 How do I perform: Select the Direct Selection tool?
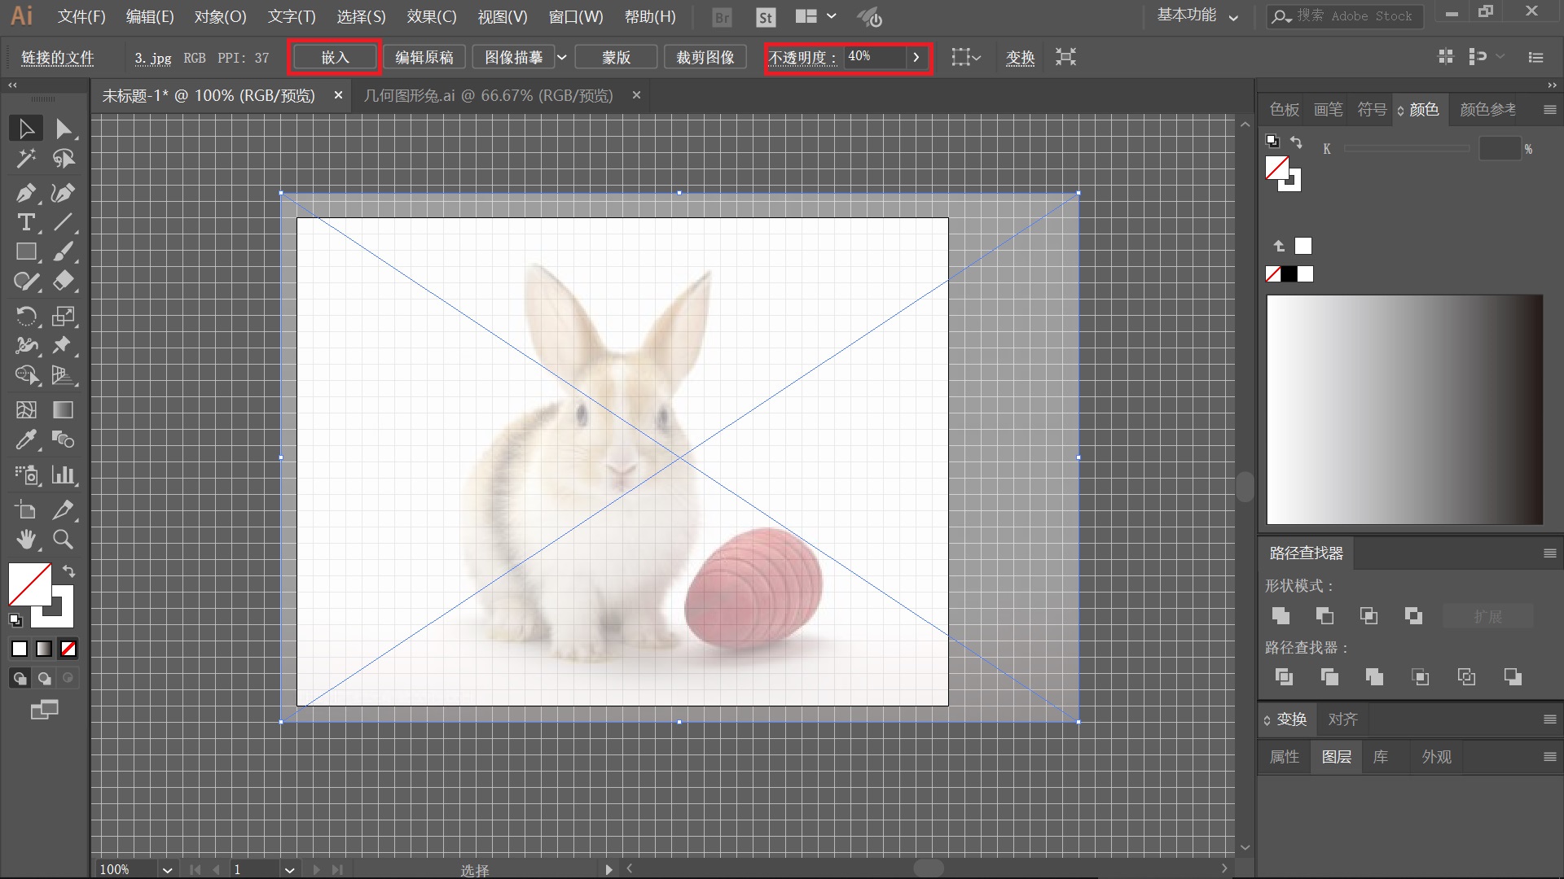pyautogui.click(x=64, y=129)
